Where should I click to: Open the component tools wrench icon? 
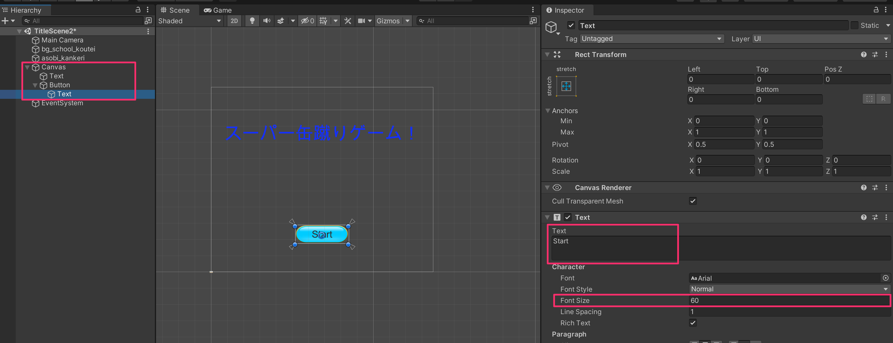point(348,21)
